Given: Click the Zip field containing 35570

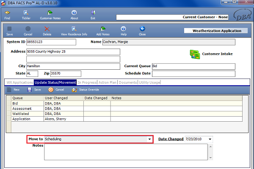Looking at the screenshot, I should (66, 74).
